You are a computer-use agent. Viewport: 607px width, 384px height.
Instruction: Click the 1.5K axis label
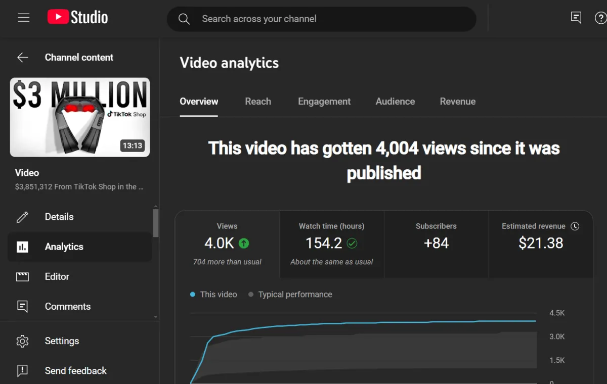(557, 360)
